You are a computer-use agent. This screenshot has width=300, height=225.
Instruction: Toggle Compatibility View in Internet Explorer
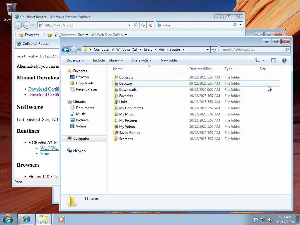136,25
